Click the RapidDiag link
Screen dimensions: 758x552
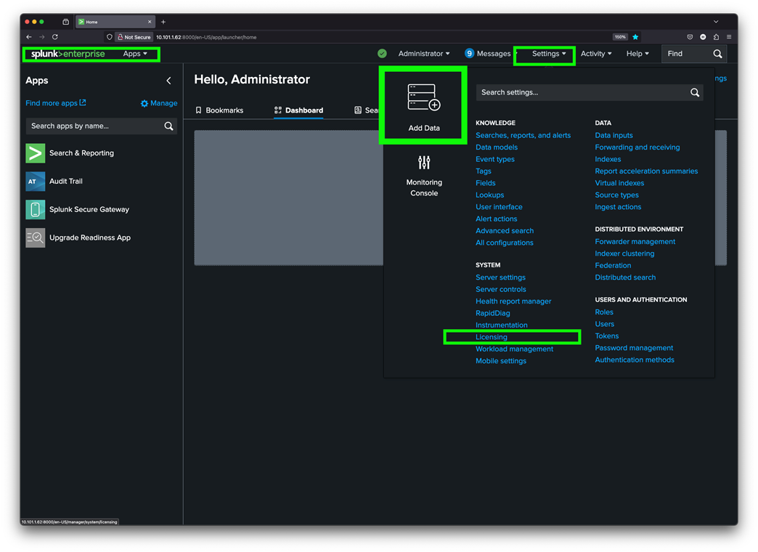pos(492,313)
